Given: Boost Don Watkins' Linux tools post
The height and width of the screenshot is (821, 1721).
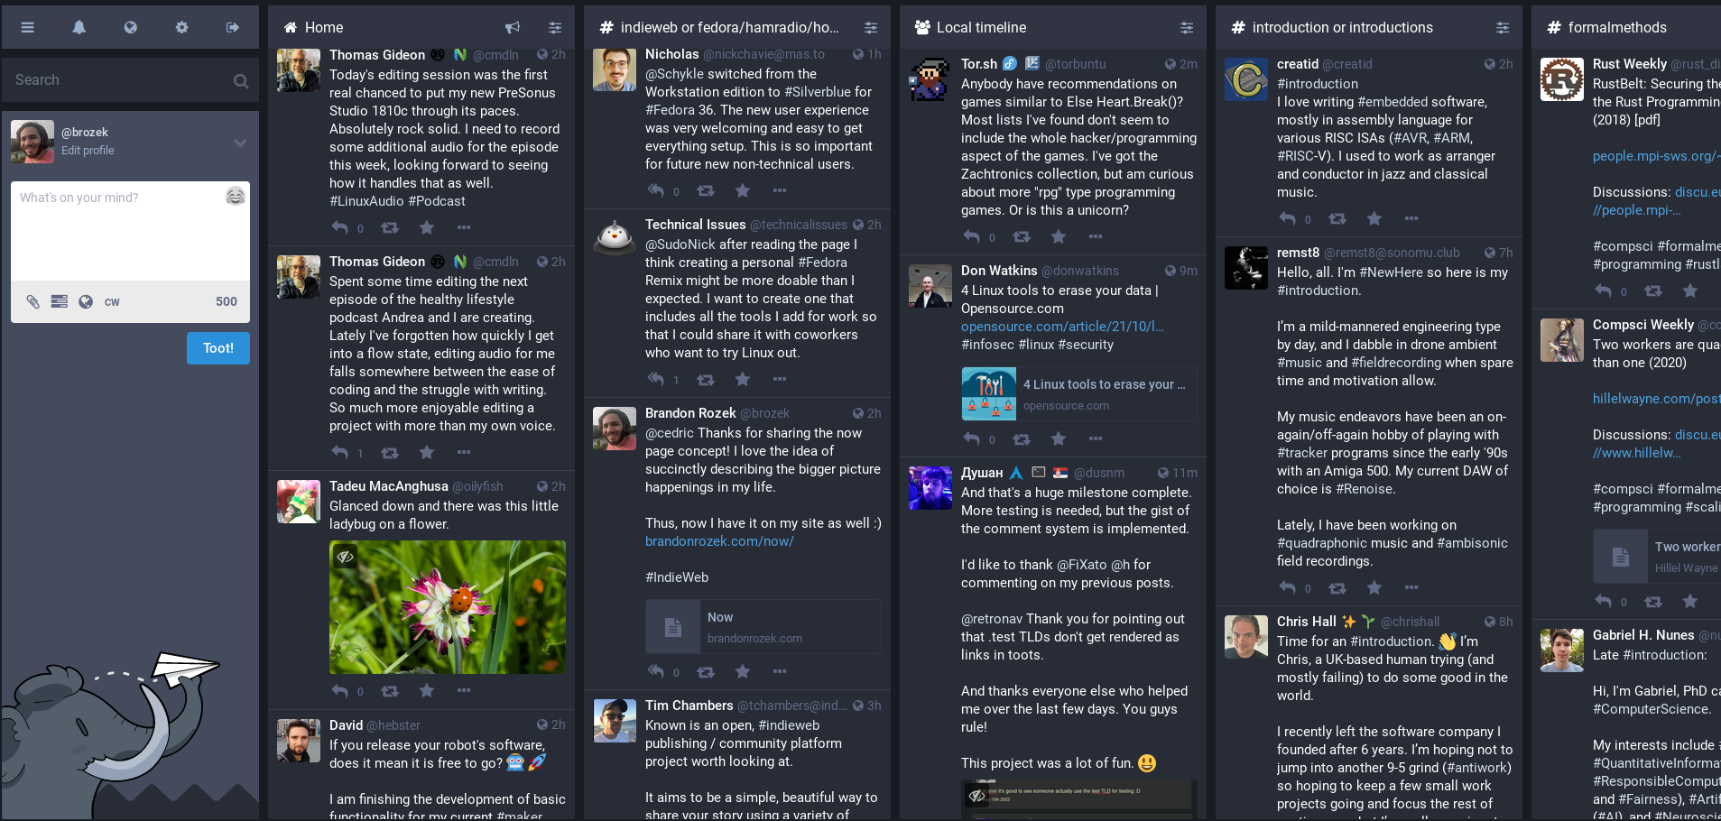Looking at the screenshot, I should 1022,438.
